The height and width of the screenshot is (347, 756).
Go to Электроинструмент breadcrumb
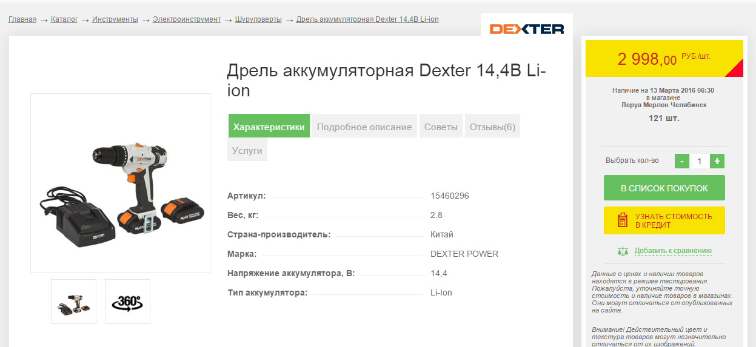tap(187, 19)
